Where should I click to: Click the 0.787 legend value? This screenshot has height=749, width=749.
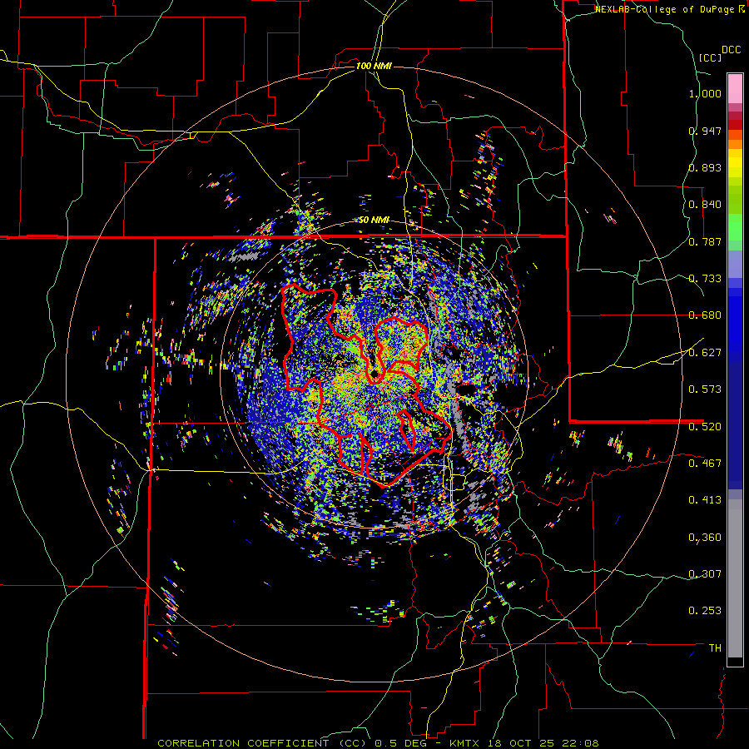pos(705,241)
